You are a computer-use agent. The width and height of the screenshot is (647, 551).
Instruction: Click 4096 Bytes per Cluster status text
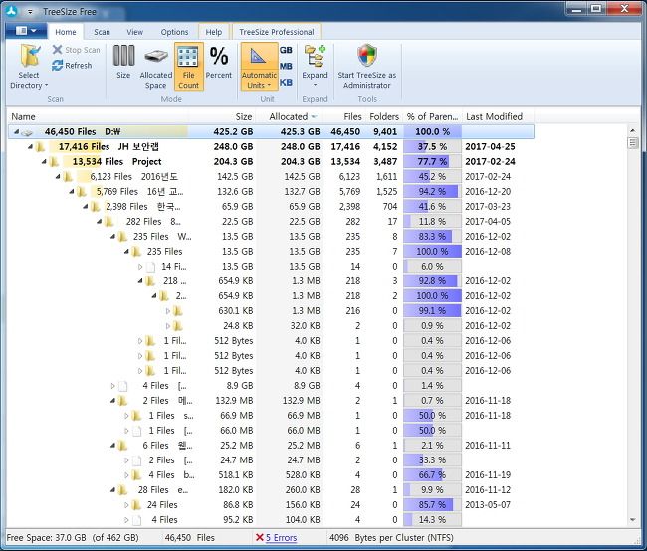[391, 538]
